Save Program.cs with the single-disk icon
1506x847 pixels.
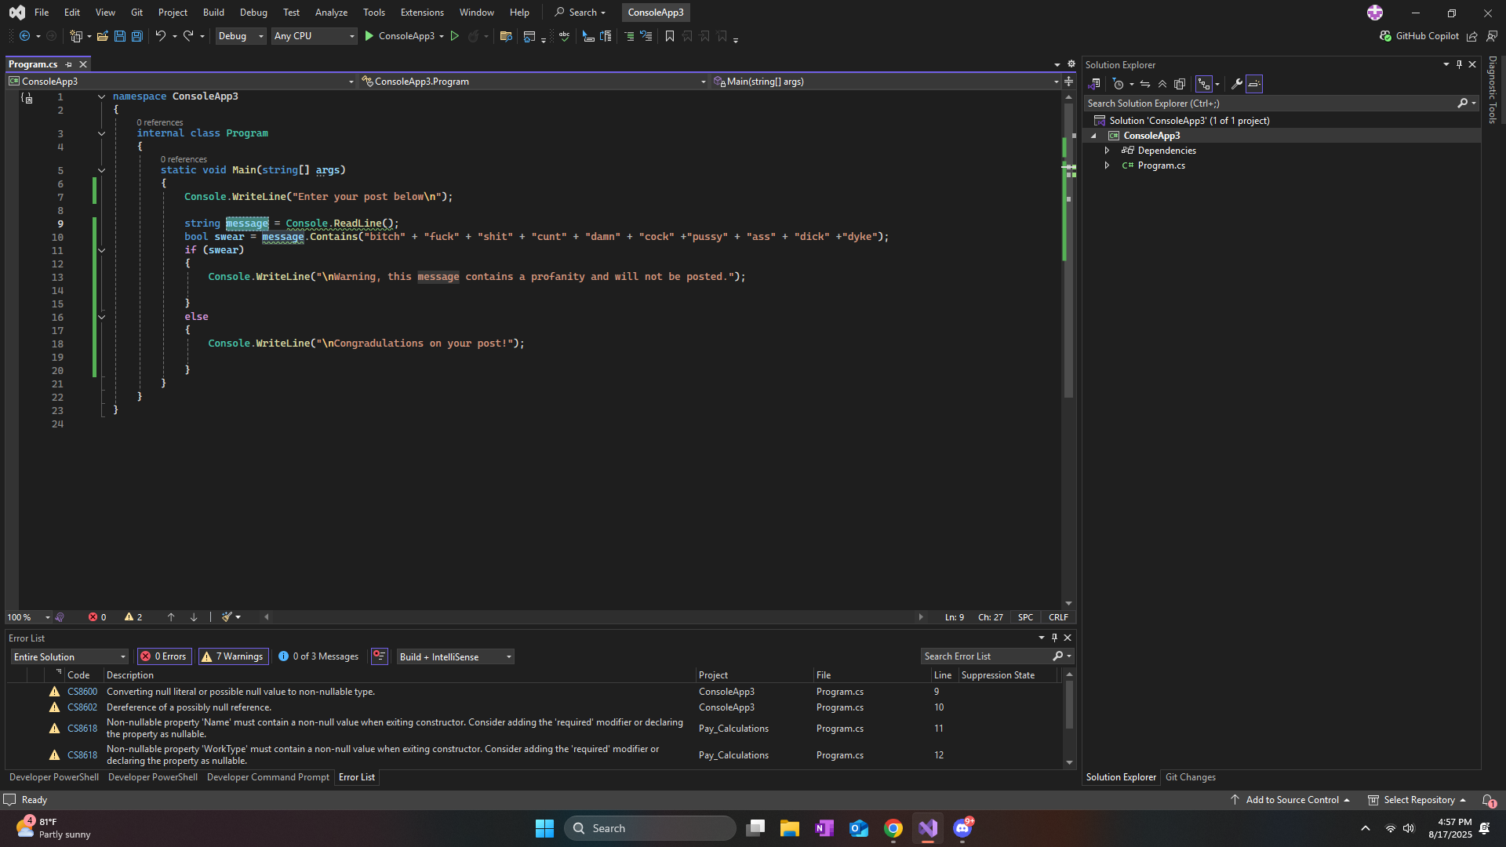[120, 36]
